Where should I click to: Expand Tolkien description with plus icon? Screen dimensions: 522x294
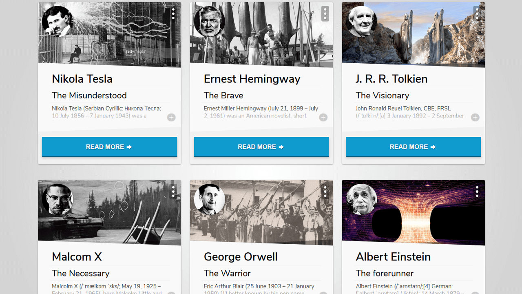[475, 118]
